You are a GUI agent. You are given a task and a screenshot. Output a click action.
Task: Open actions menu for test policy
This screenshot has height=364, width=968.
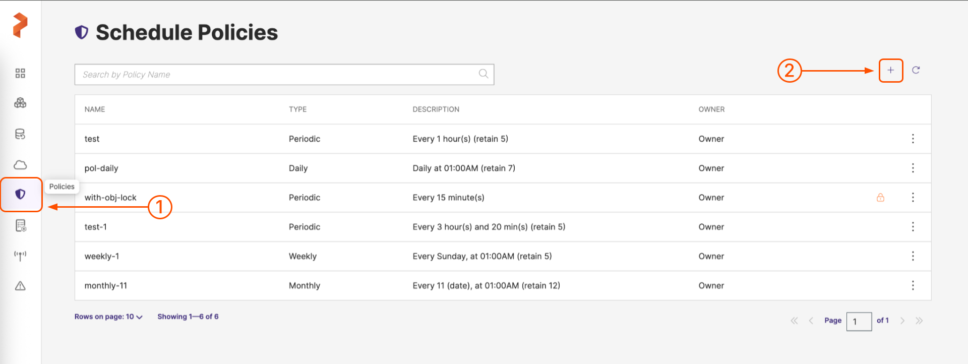point(913,139)
